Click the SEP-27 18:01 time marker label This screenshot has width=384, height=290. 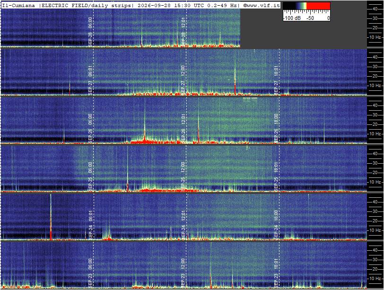276,80
